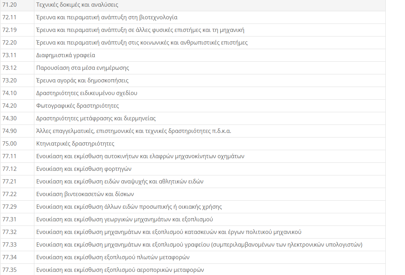Select row 77.31 agricultural machinery rental
The image size is (405, 275).
[x=193, y=219]
